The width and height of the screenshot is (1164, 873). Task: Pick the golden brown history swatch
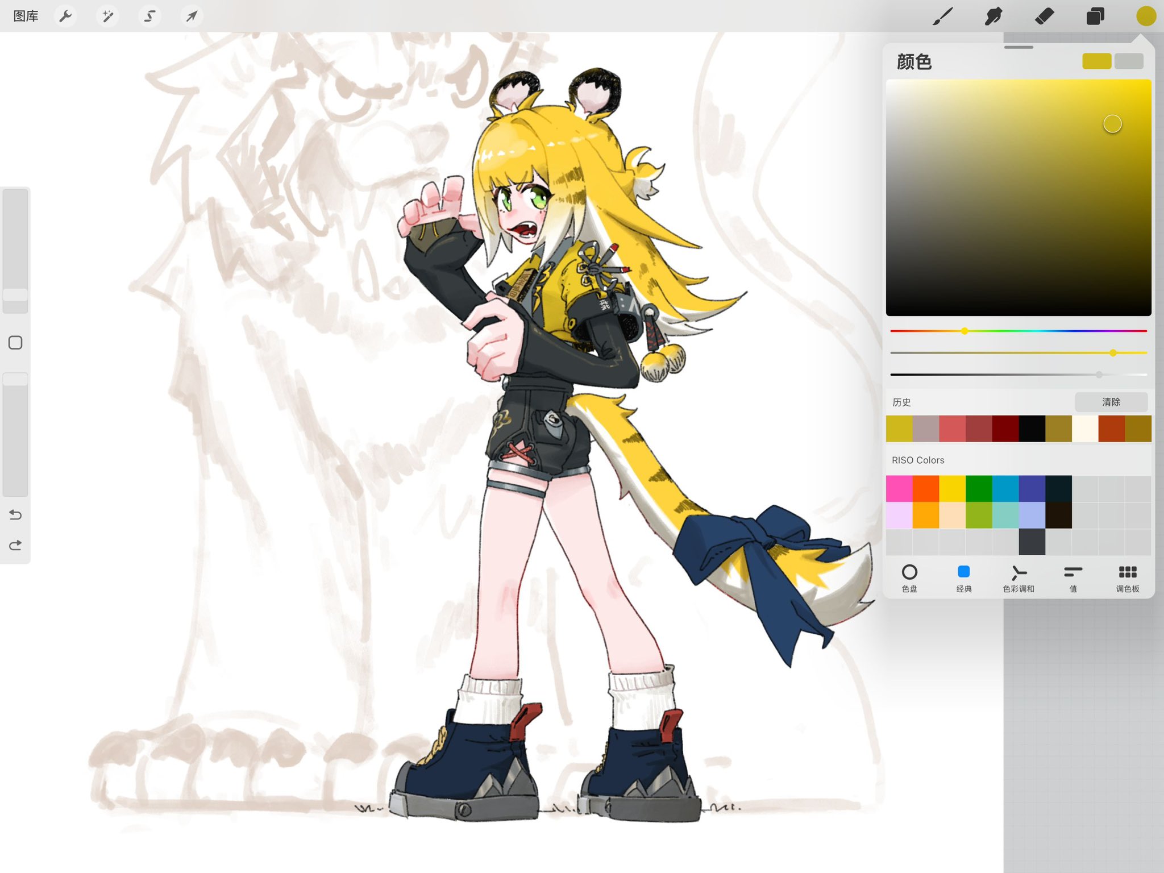coord(1138,429)
